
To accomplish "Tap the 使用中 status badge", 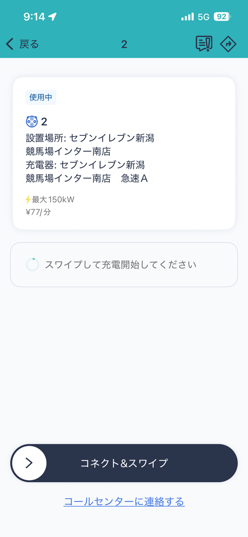I will (41, 97).
